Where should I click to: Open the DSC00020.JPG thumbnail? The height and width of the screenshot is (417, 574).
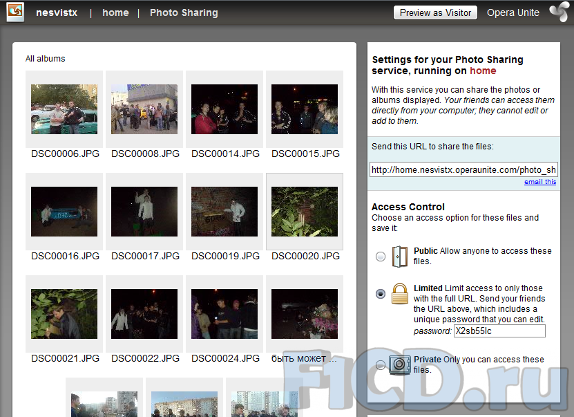305,212
